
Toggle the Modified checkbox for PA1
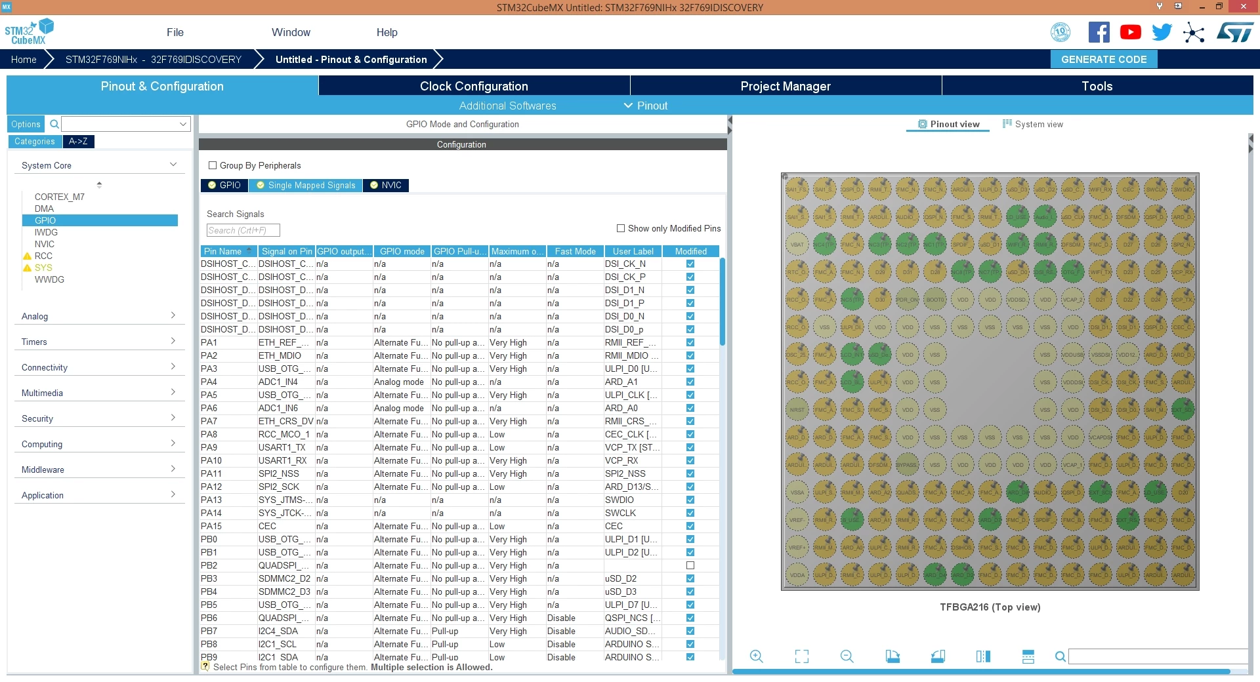click(690, 342)
